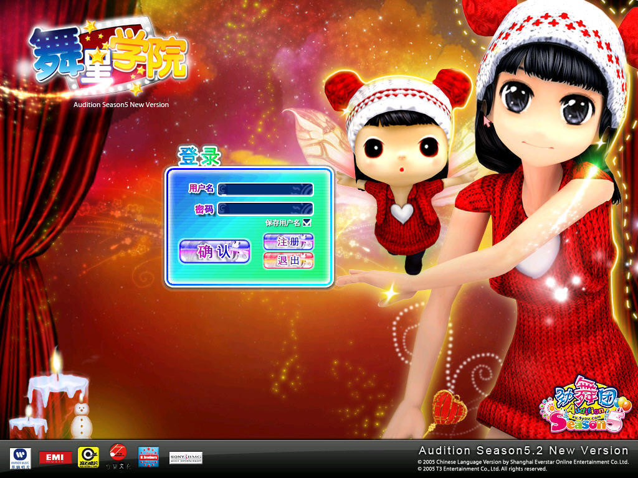Click the 舞星学院 game logo
Screen dimensions: 638x478
click(x=108, y=57)
